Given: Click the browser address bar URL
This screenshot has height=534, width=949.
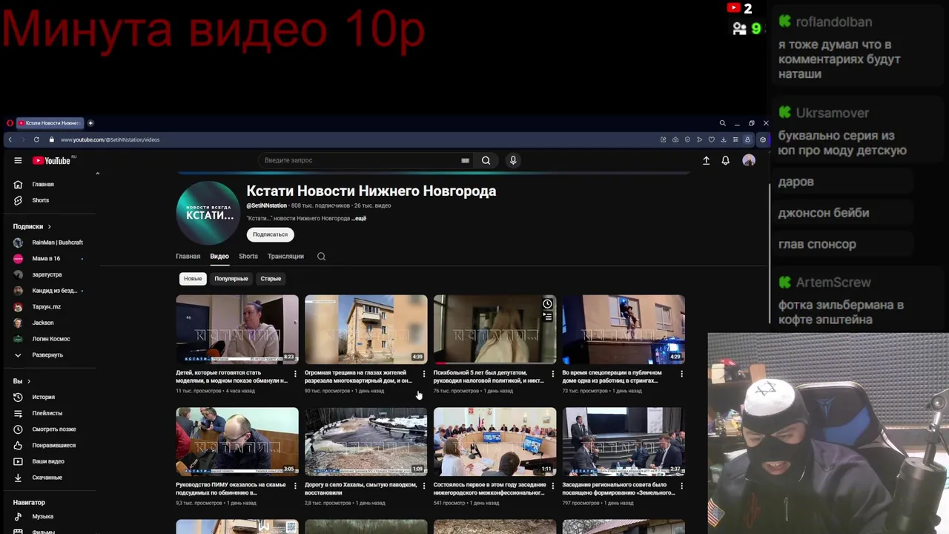Looking at the screenshot, I should coord(110,139).
